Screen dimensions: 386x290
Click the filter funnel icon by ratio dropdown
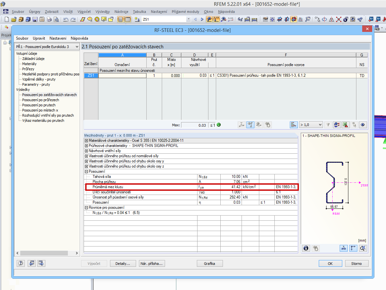[328, 125]
